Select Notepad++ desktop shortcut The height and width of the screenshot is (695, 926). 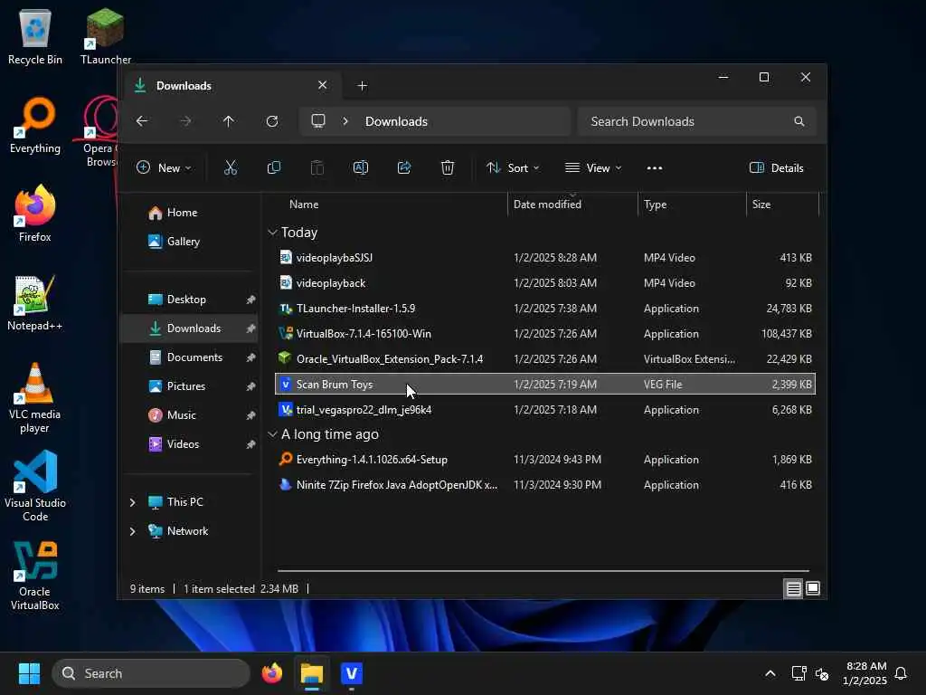pos(35,302)
